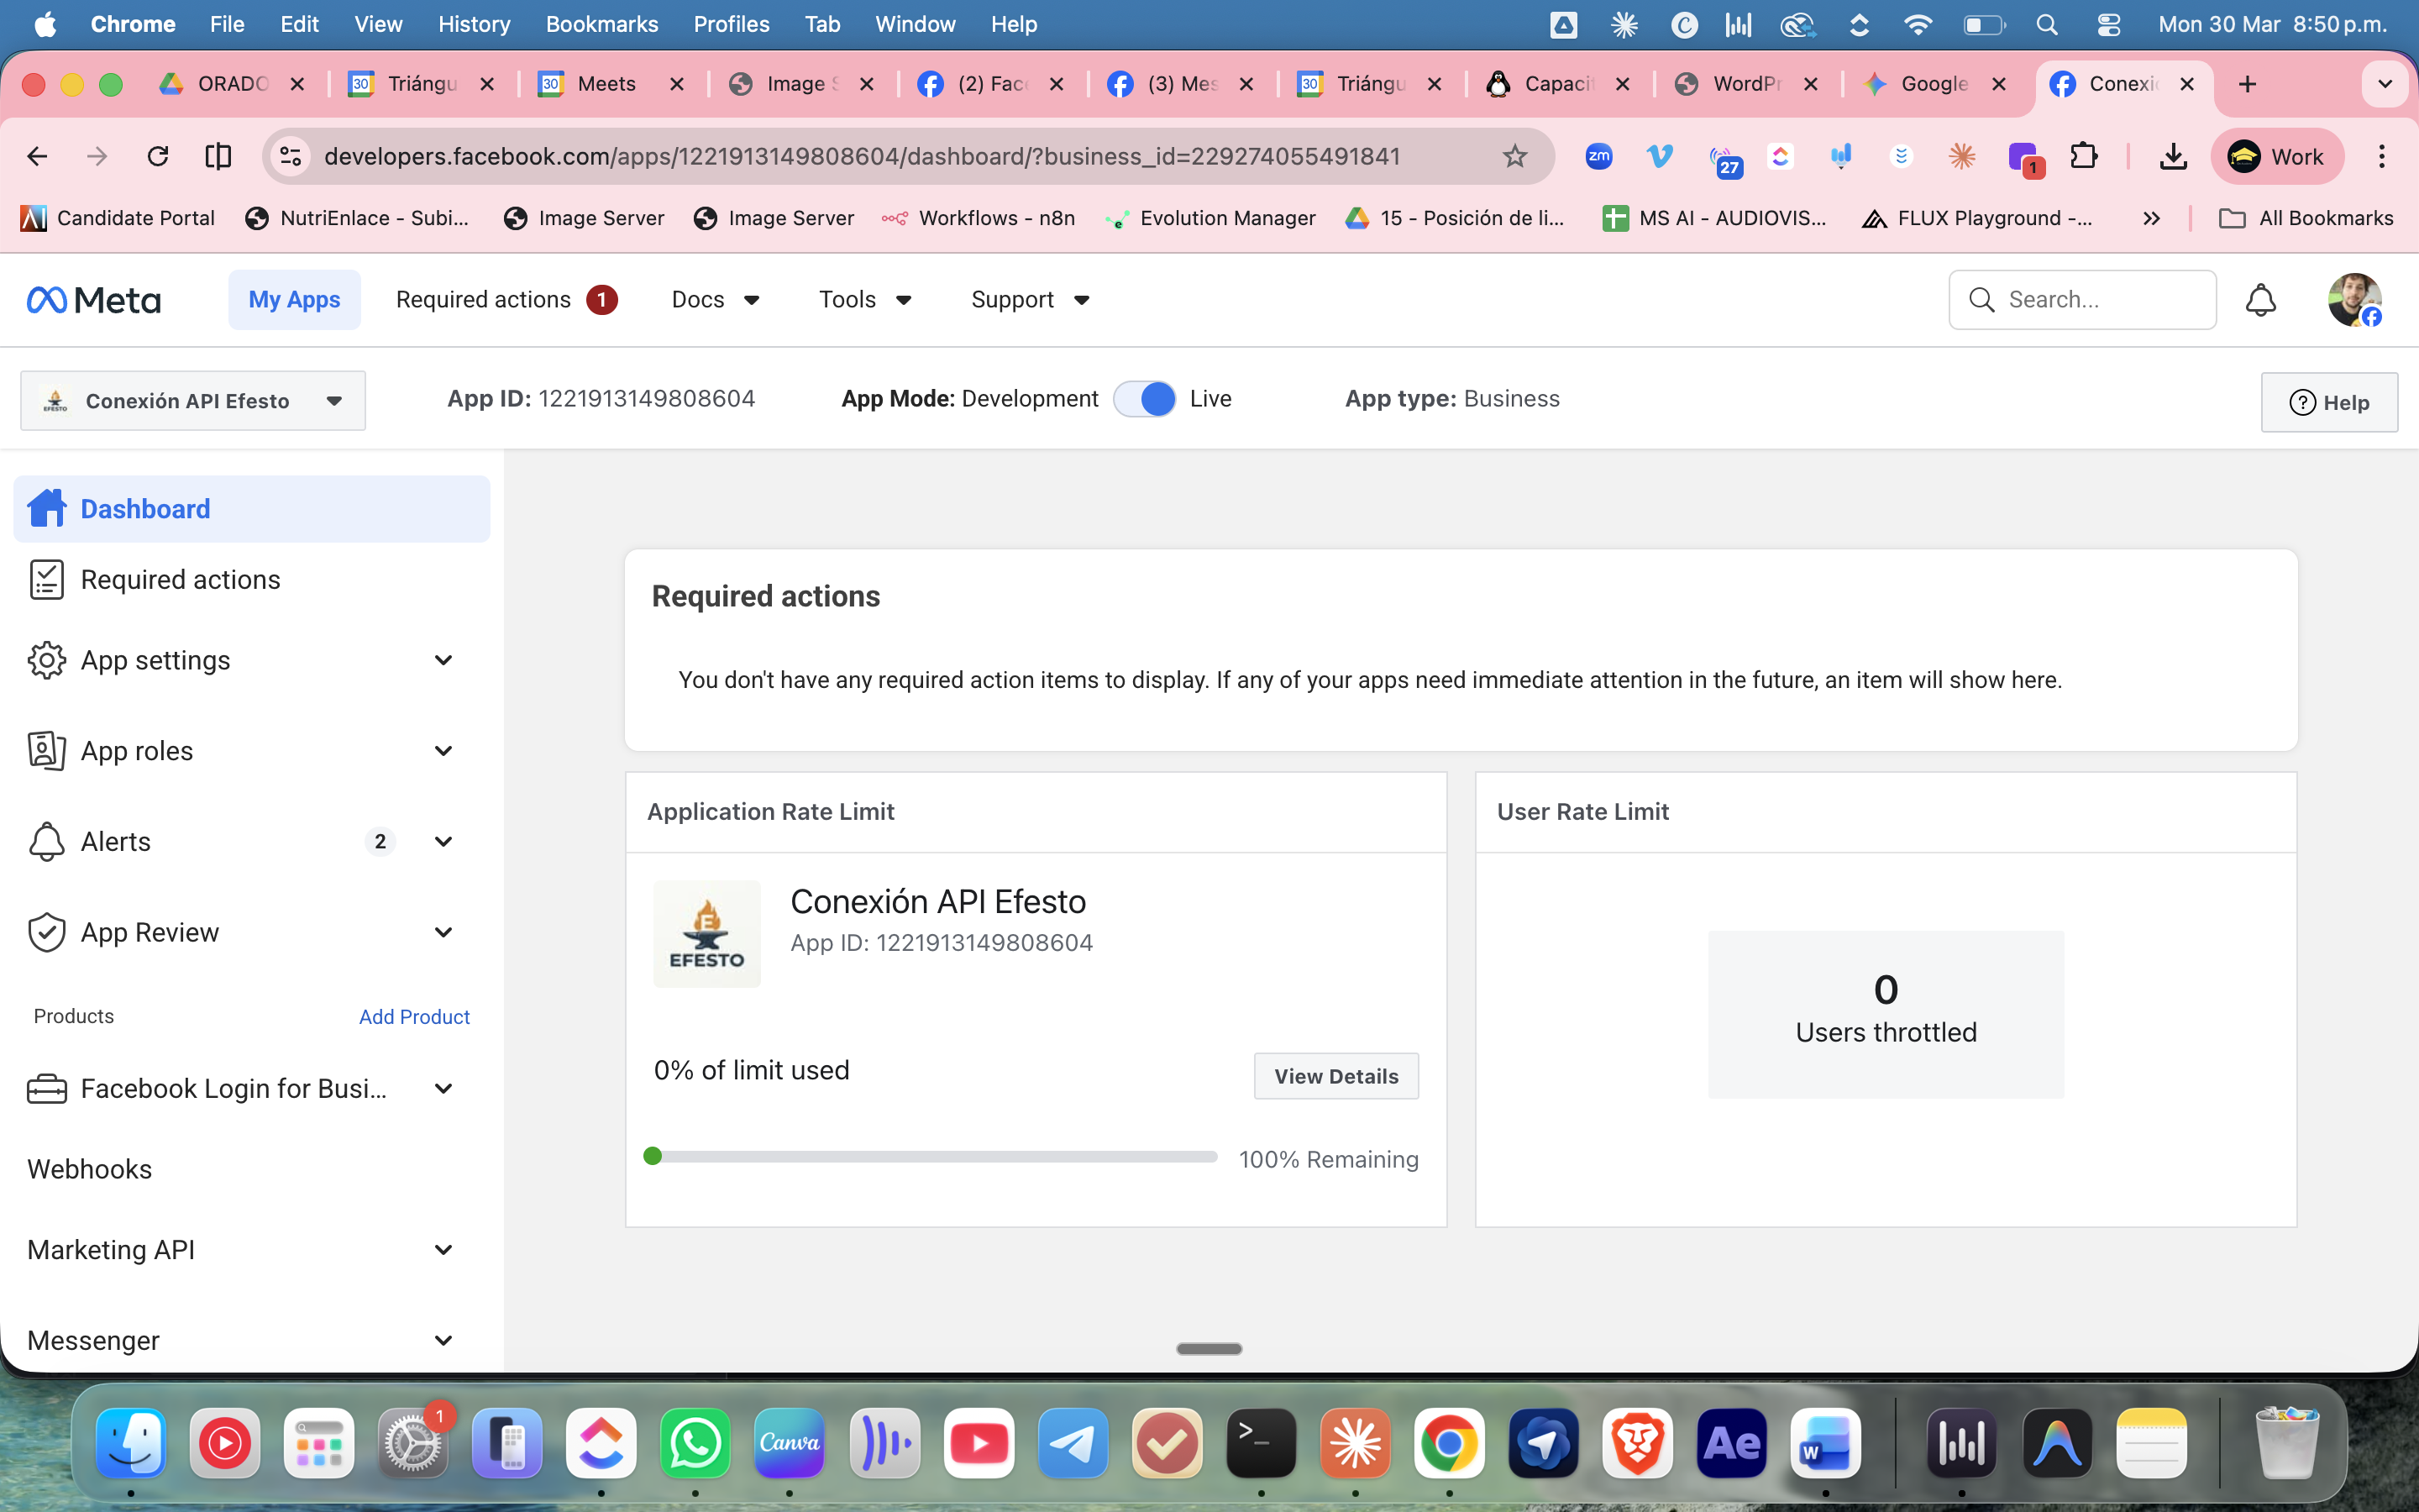Expand the App settings section

point(443,660)
